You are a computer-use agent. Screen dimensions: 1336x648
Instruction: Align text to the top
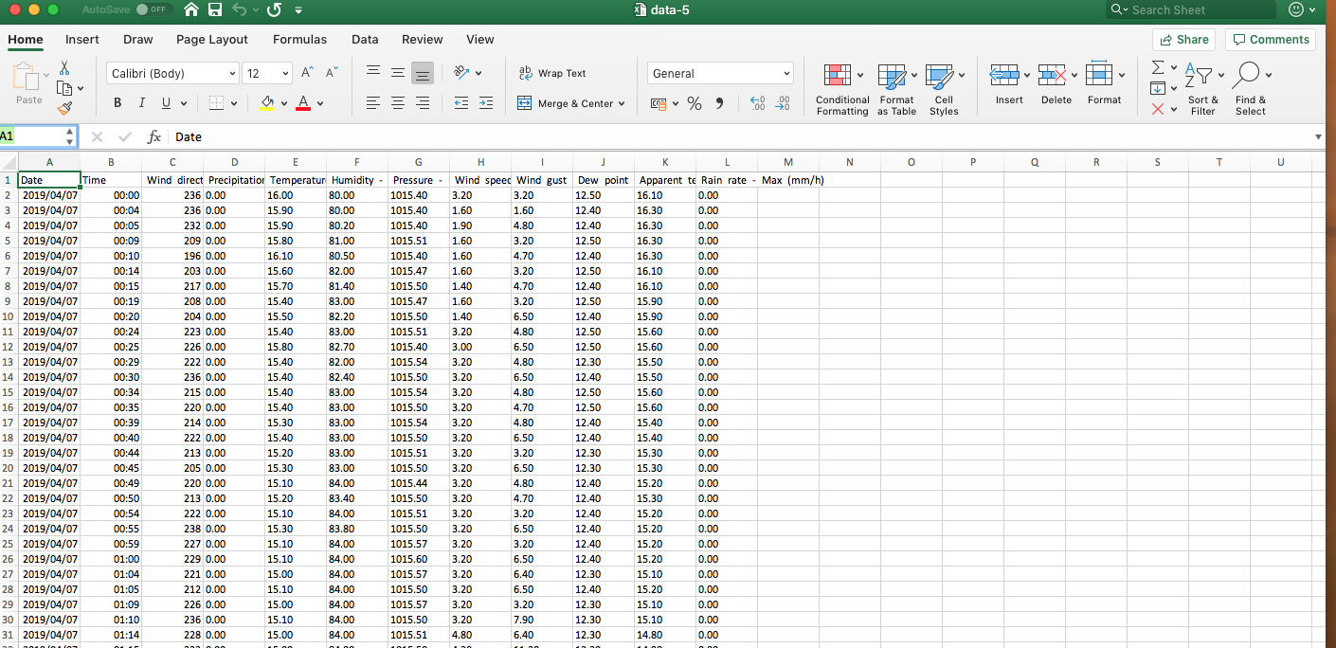pos(373,73)
